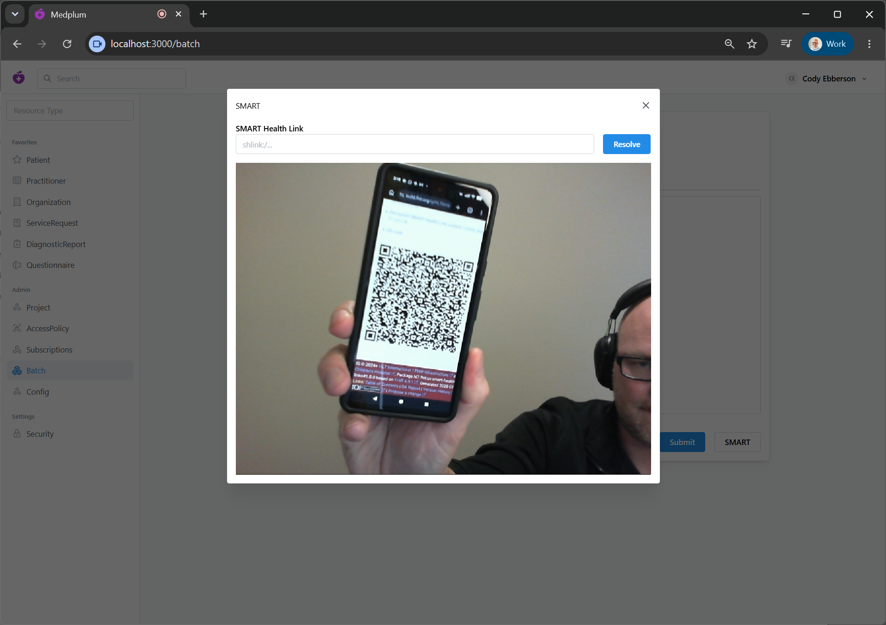Go forward in browser history
The image size is (886, 625).
click(x=42, y=44)
